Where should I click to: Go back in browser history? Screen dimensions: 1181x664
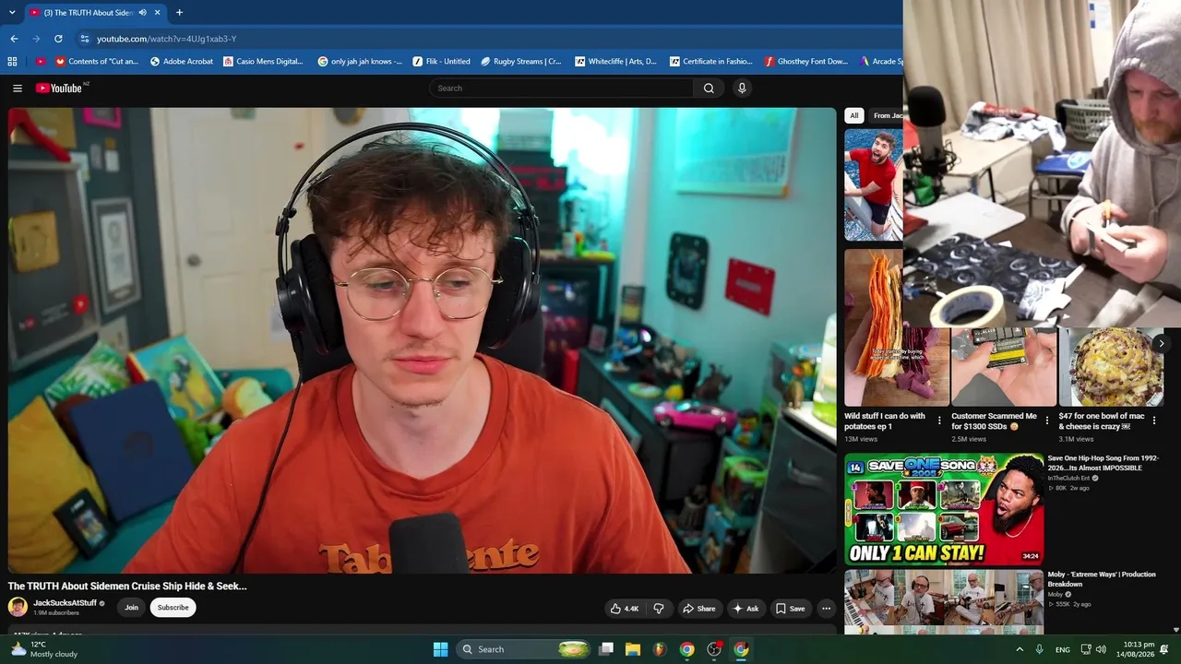pos(14,39)
